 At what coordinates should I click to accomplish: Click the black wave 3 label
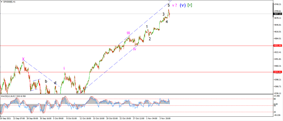163,14
